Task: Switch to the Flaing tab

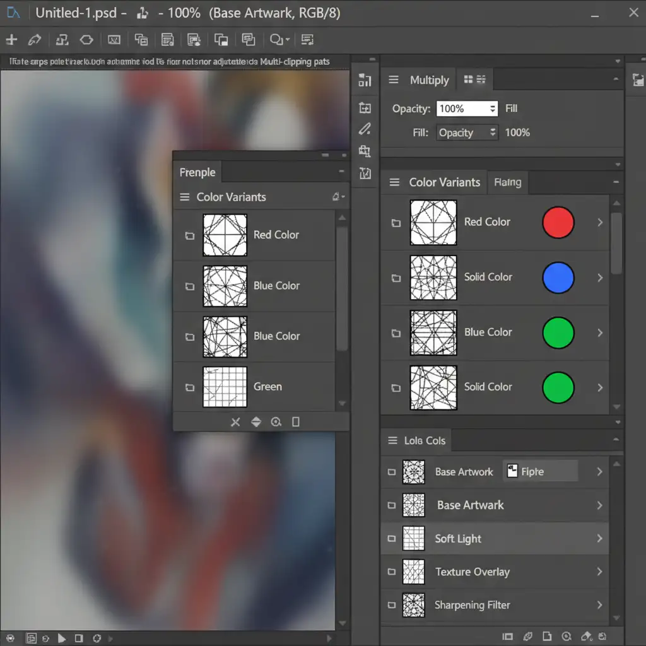Action: coord(507,182)
